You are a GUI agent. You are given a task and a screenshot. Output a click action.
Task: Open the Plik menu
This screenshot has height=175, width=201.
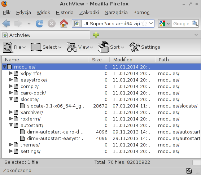pyautogui.click(x=6, y=12)
